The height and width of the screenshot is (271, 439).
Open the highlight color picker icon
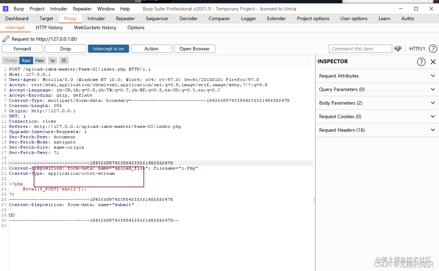click(398, 49)
